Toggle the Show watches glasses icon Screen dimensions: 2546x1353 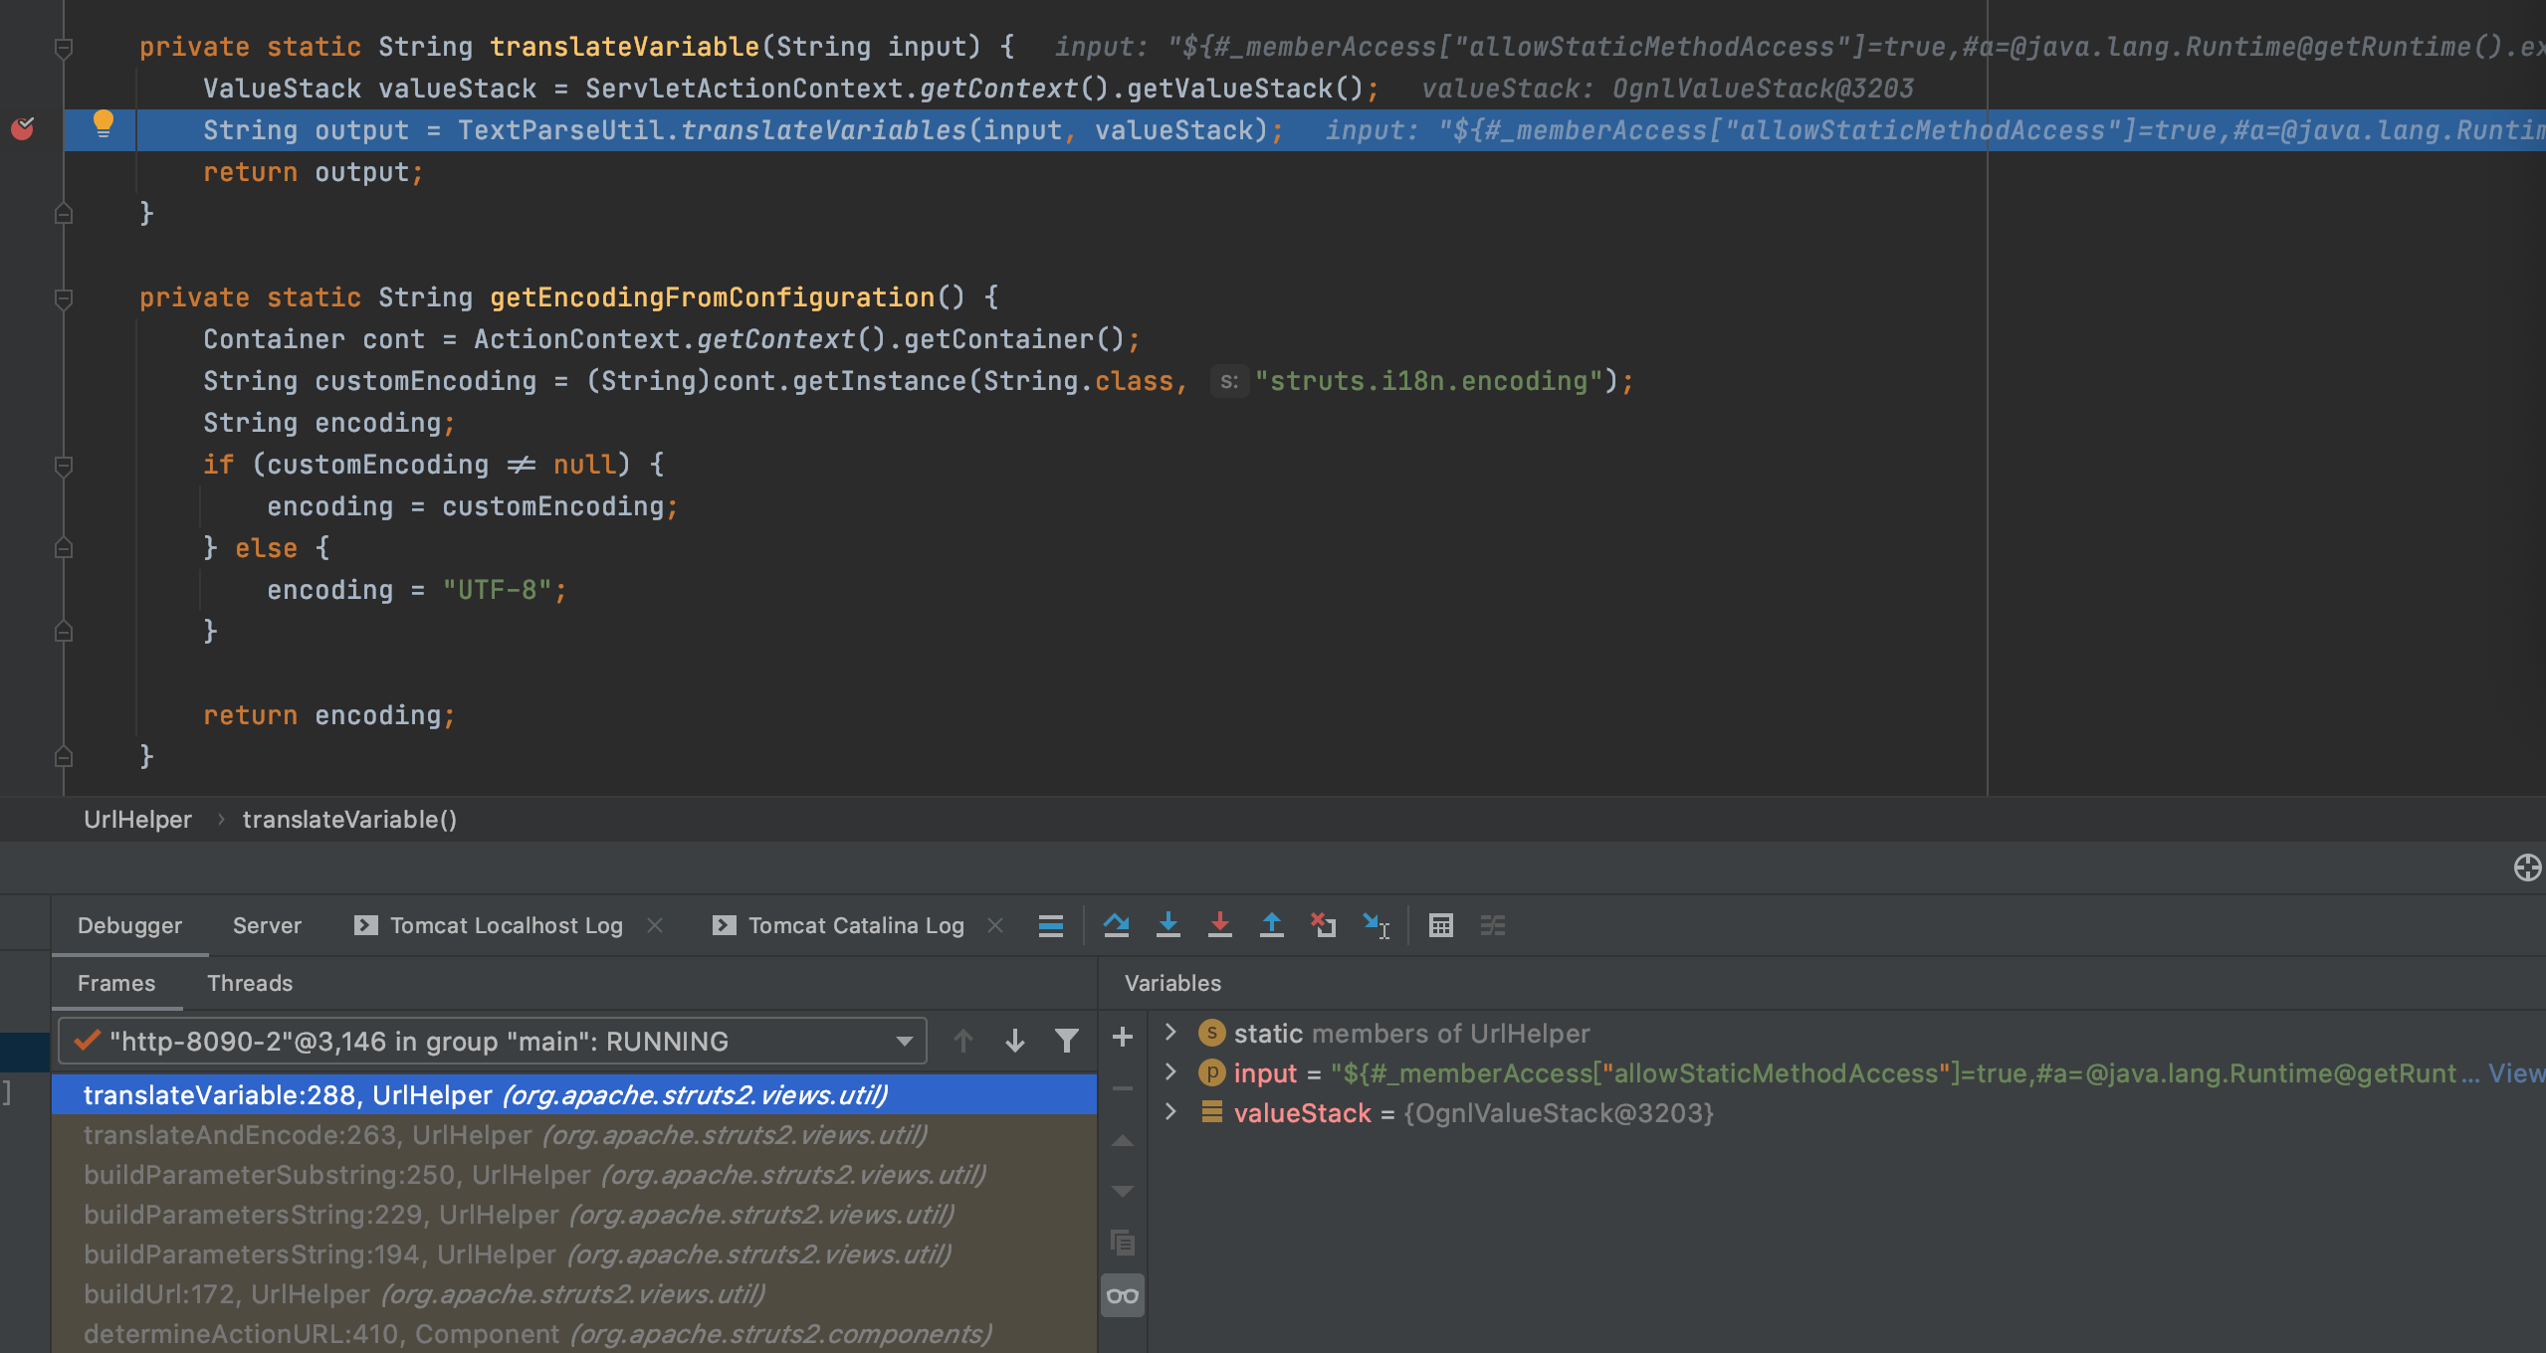click(1123, 1295)
